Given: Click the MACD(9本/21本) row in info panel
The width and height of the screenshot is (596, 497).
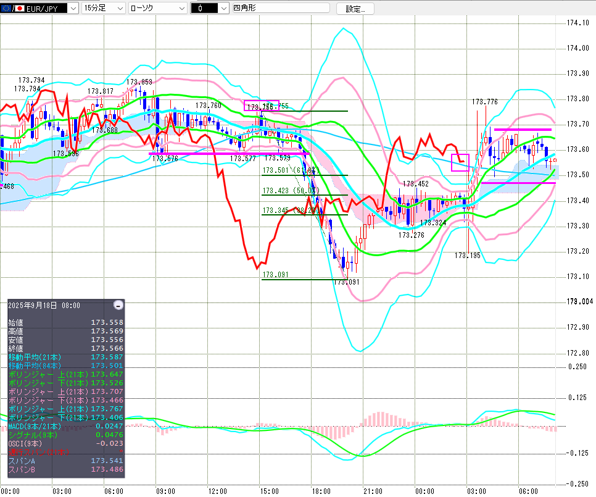Looking at the screenshot, I should click(x=35, y=426).
